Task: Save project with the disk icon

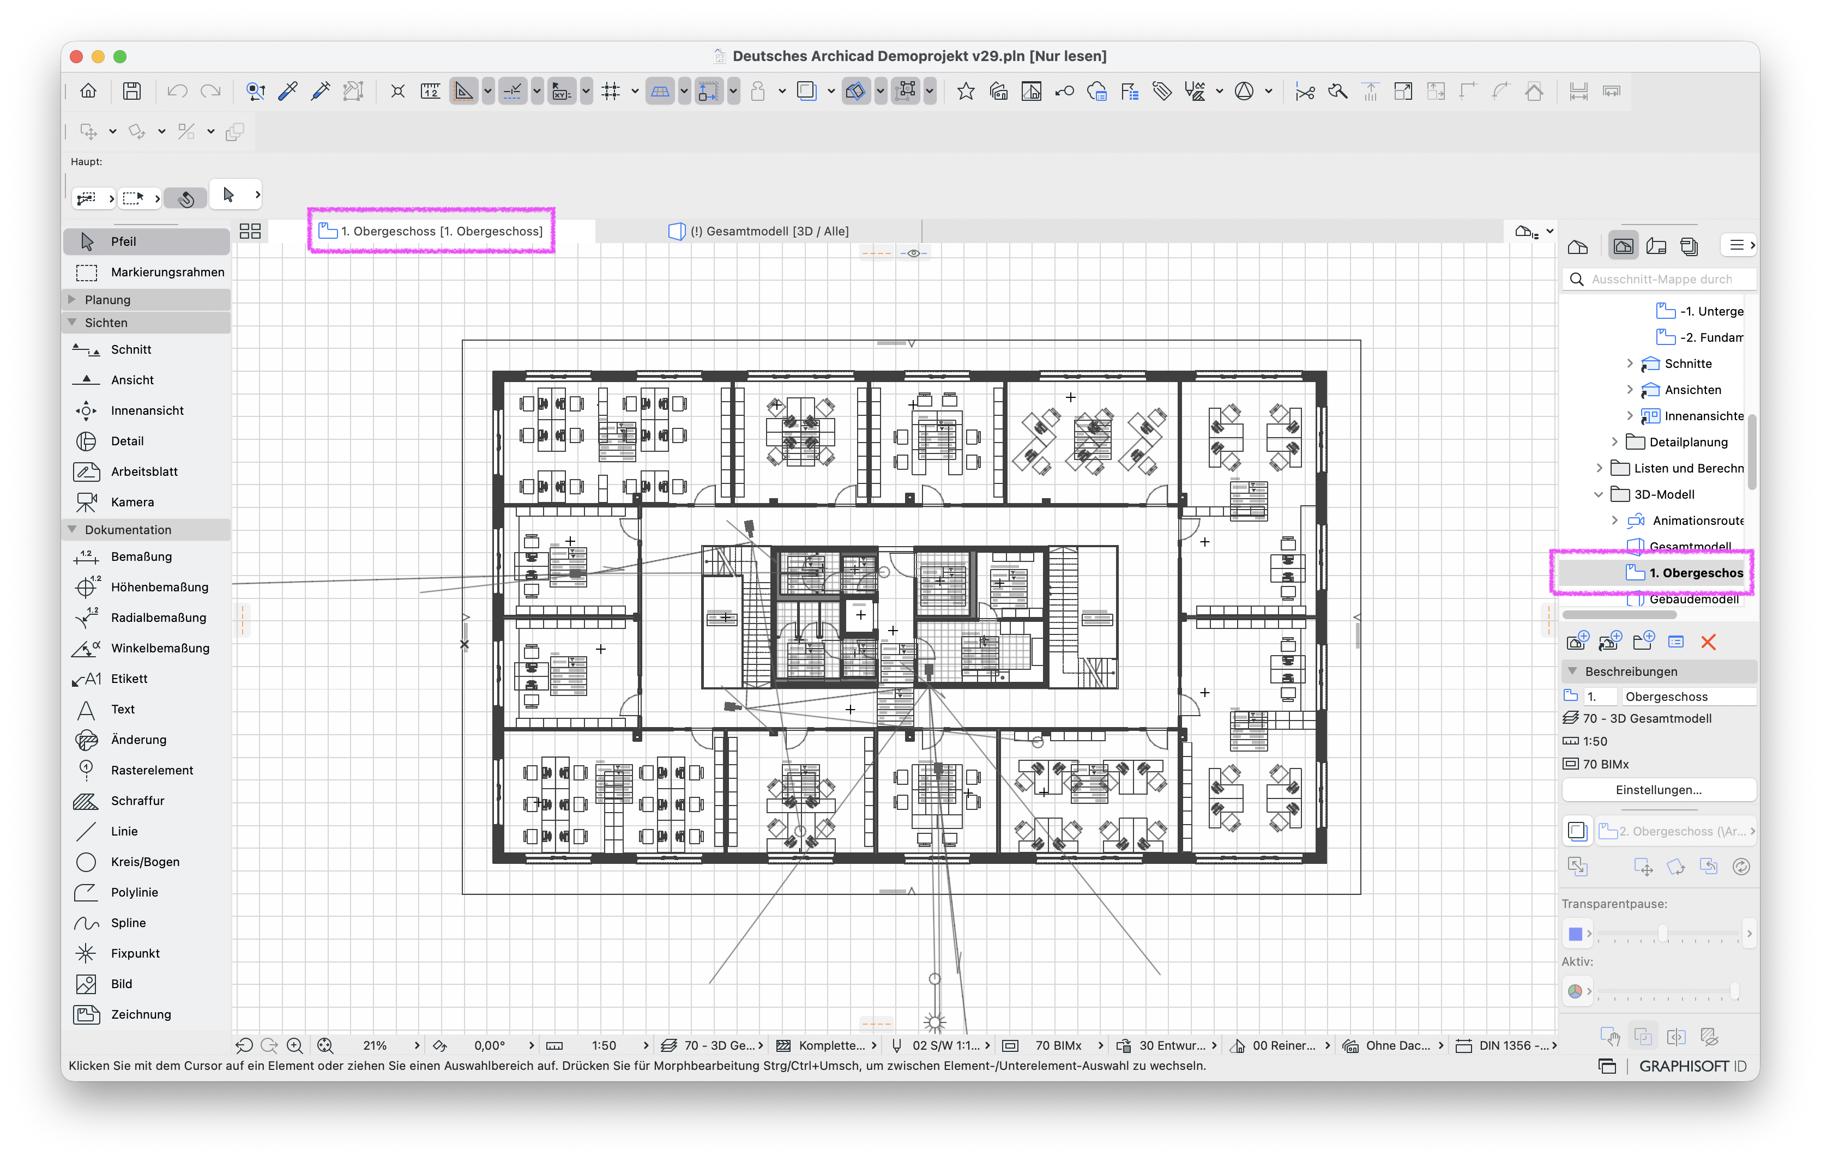Action: click(x=131, y=92)
